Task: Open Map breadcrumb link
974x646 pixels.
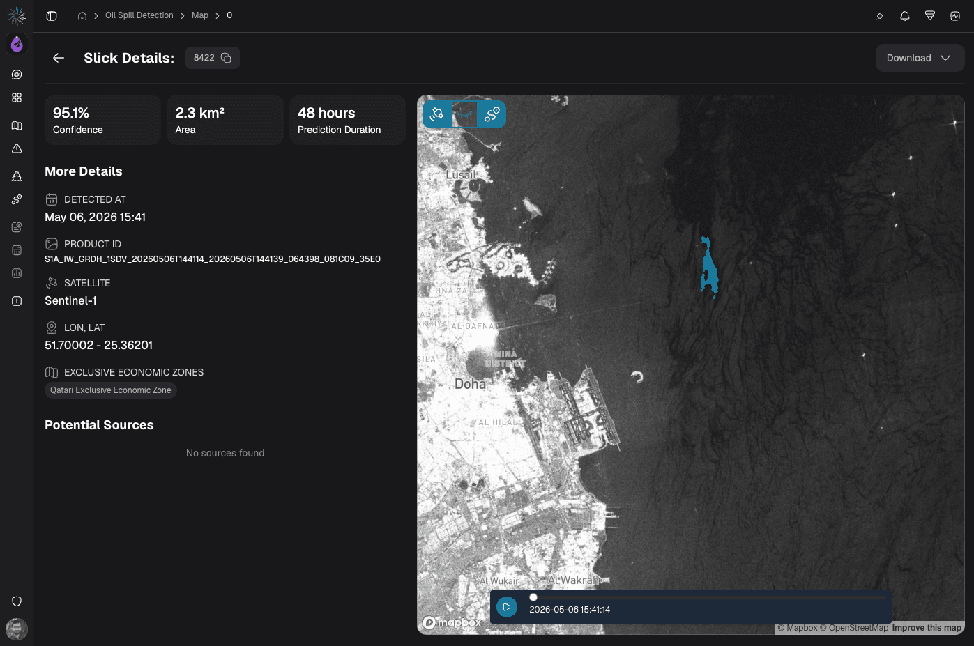Action: [200, 15]
